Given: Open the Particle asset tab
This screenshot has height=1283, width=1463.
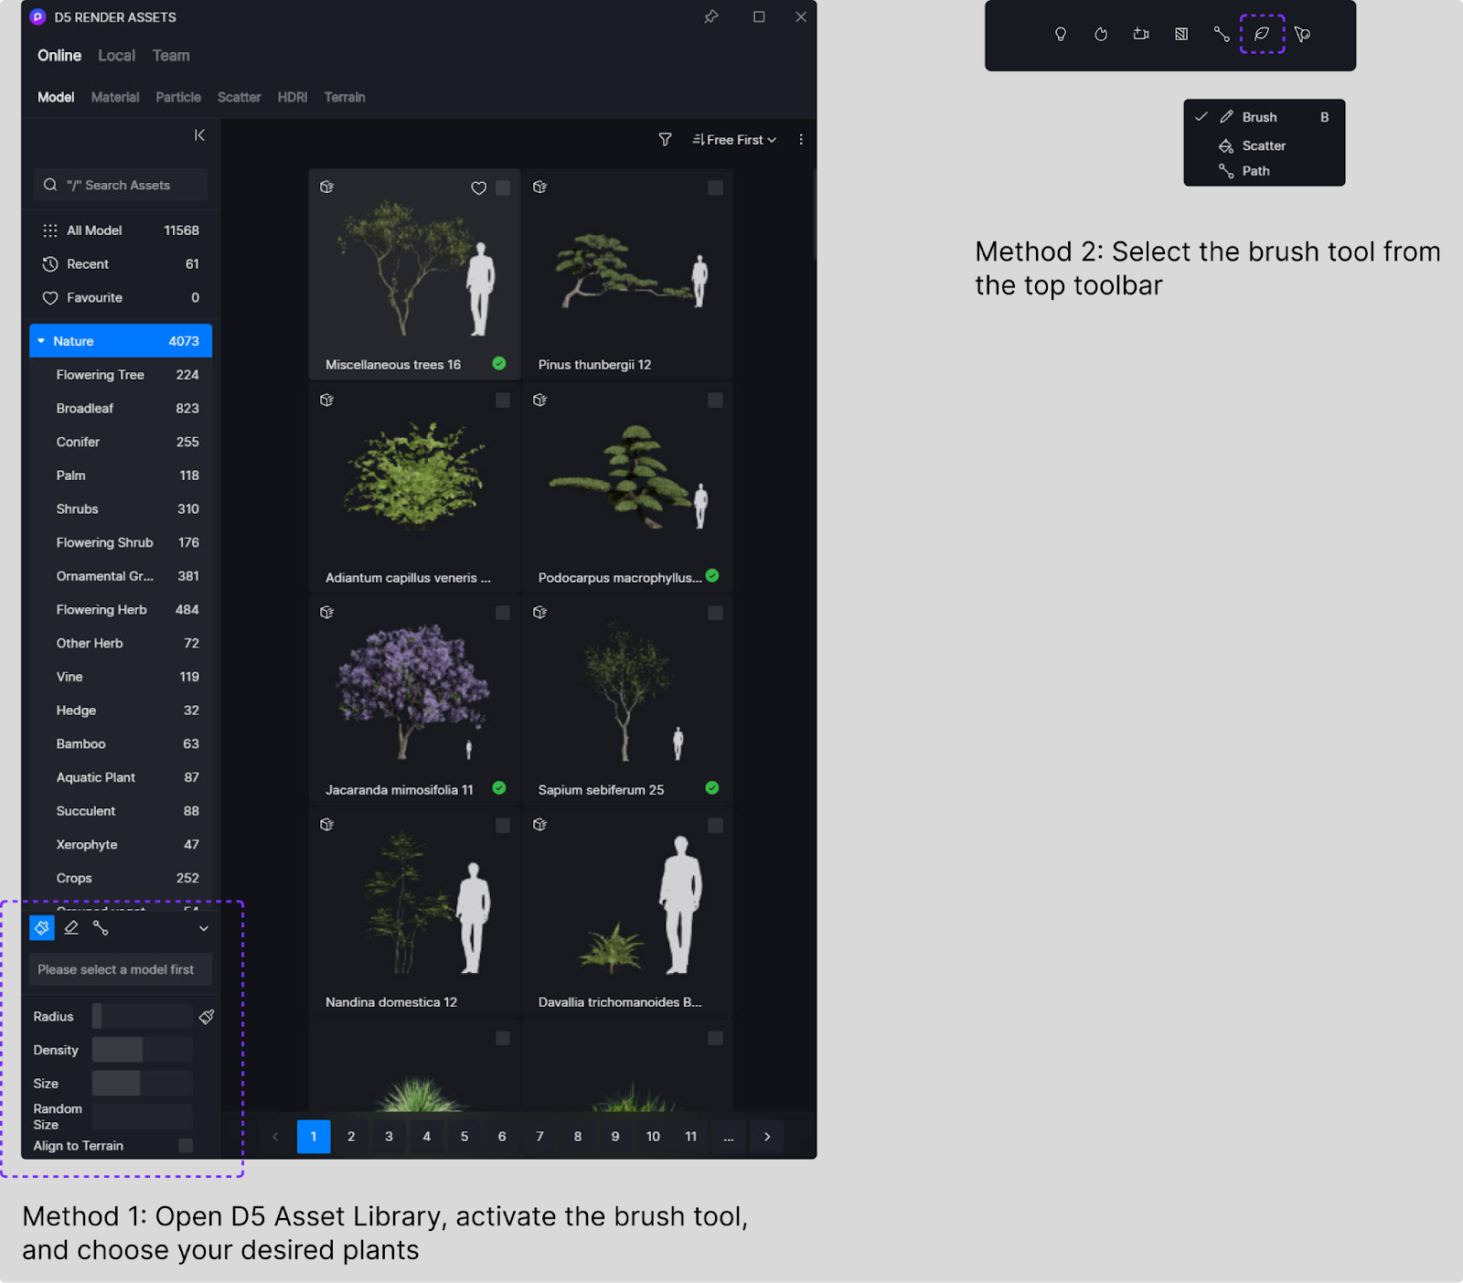Looking at the screenshot, I should click(x=178, y=97).
